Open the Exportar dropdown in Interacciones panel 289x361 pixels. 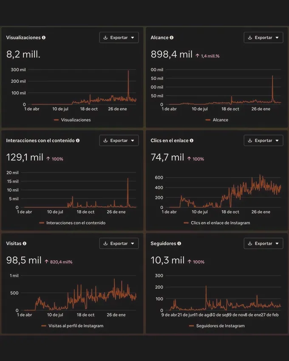coord(133,141)
